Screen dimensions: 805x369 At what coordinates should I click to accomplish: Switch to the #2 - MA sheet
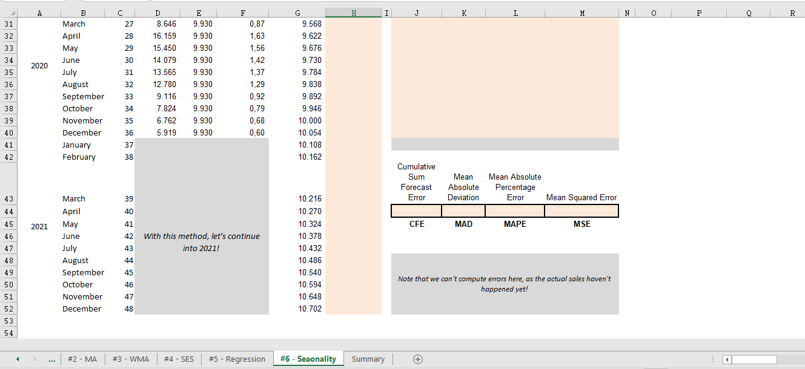pyautogui.click(x=82, y=359)
